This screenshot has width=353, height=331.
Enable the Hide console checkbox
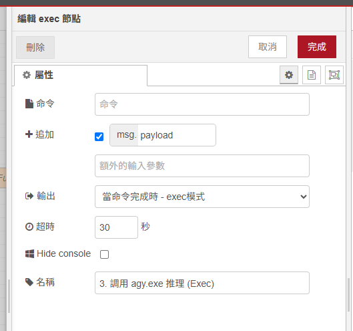(105, 254)
